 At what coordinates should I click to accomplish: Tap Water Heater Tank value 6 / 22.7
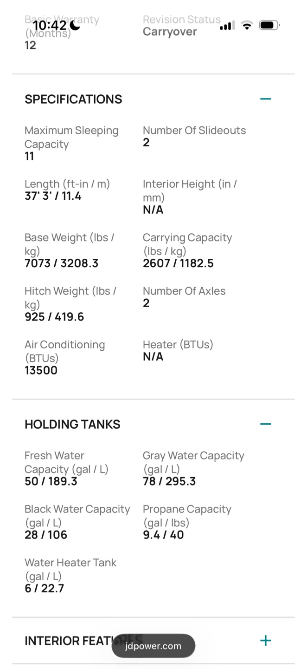coord(44,588)
